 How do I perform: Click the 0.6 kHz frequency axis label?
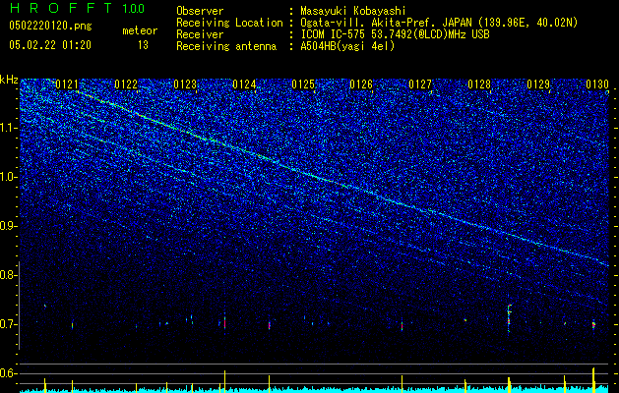pyautogui.click(x=8, y=373)
